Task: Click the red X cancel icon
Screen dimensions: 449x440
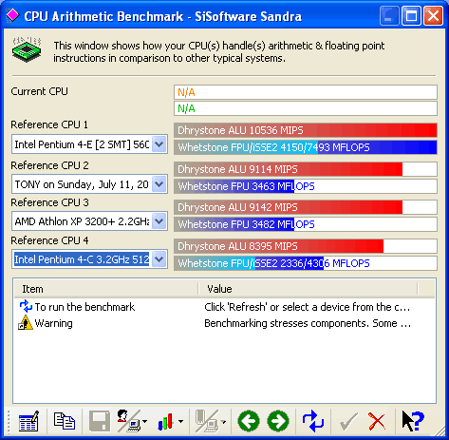Action: coord(377,421)
